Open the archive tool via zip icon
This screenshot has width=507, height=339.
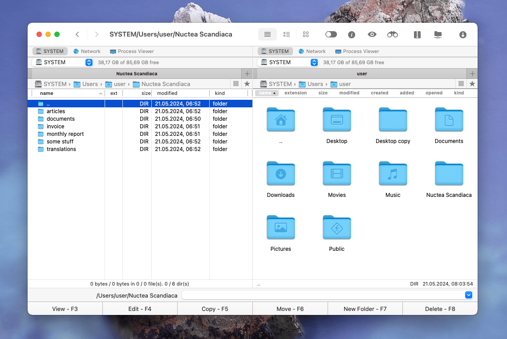(x=417, y=34)
